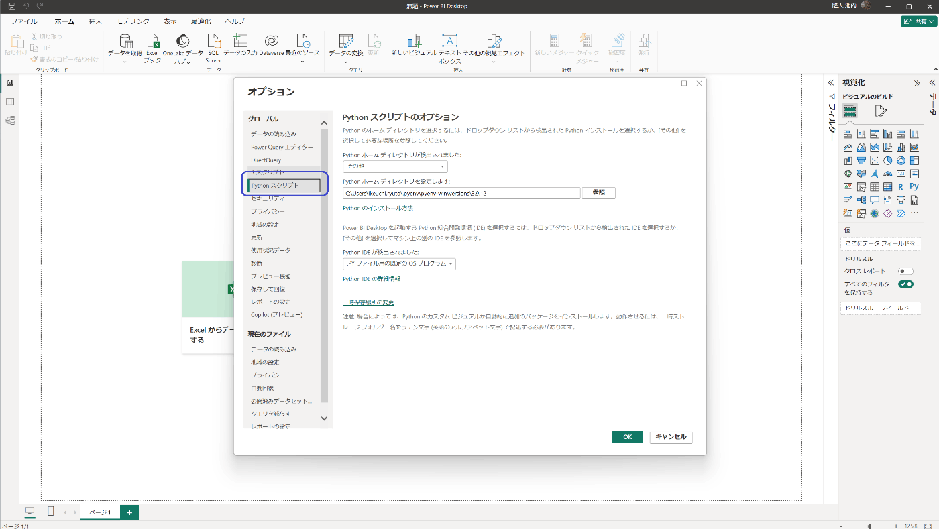Select the build visual fields icon
The height and width of the screenshot is (529, 939).
pos(850,111)
